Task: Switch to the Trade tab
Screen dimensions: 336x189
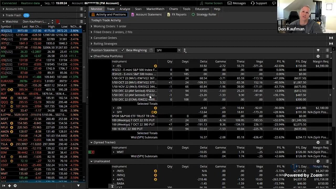Action: pyautogui.click(x=111, y=9)
